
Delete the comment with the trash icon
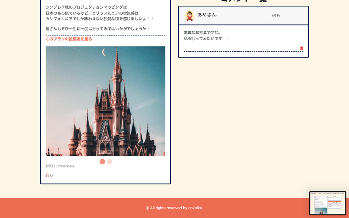[301, 48]
